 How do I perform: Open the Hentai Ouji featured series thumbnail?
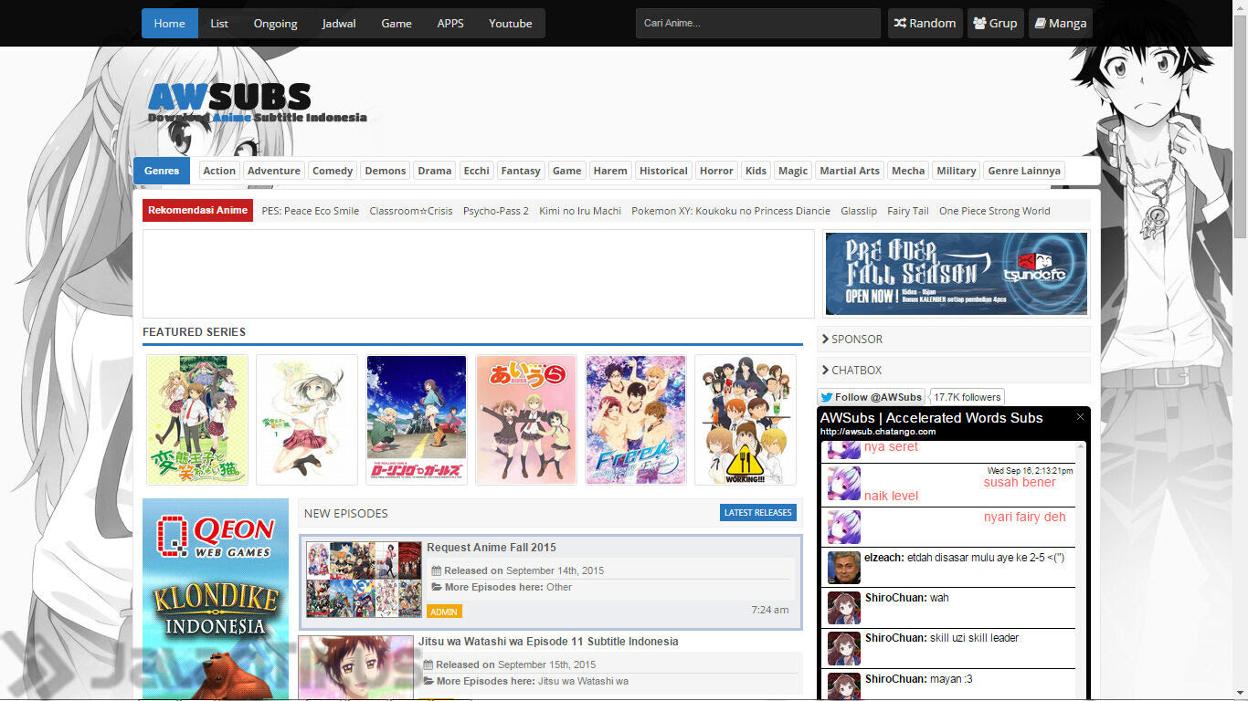197,420
